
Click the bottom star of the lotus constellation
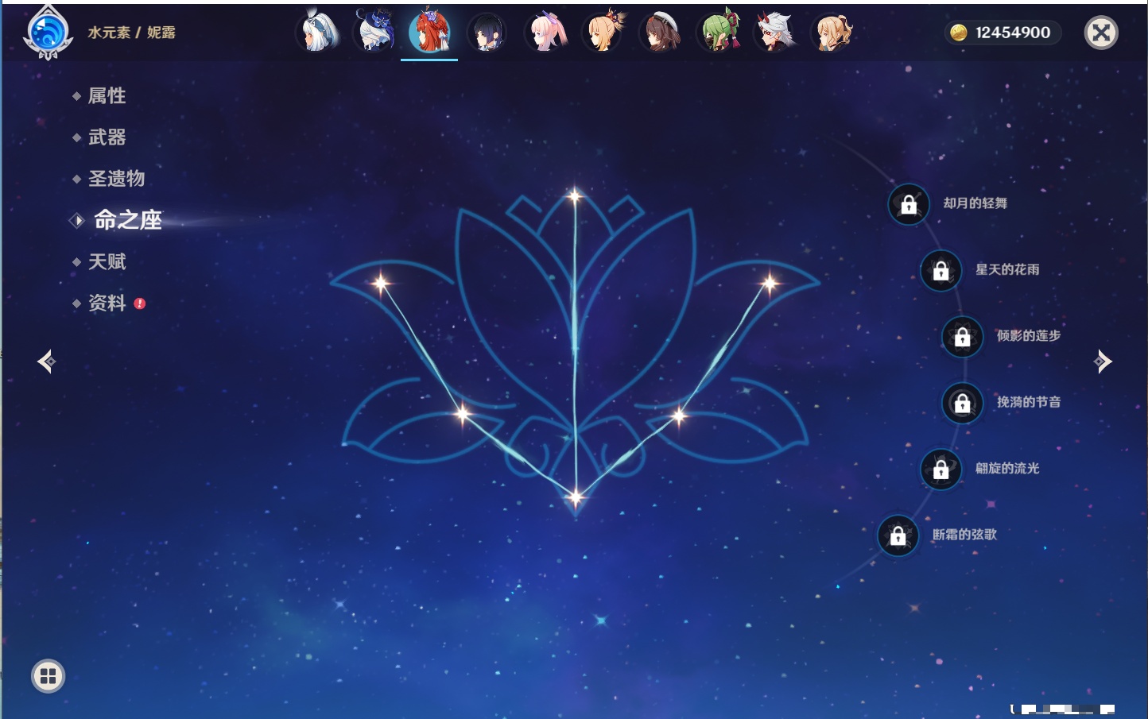click(x=576, y=498)
